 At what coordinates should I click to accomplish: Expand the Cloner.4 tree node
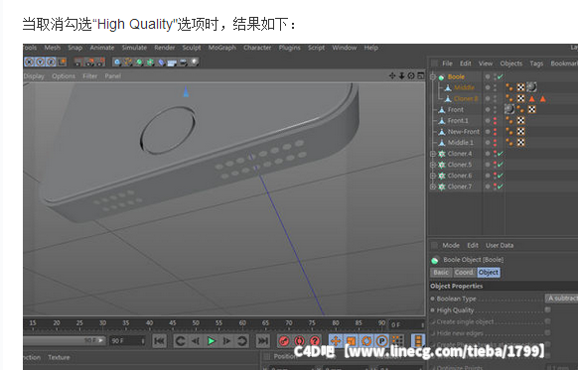tap(433, 154)
